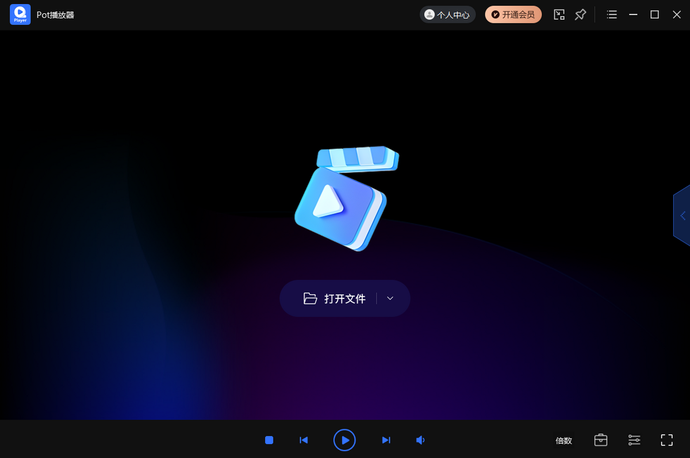Open the main menu list icon
Screen dimensions: 690x458
click(x=612, y=15)
